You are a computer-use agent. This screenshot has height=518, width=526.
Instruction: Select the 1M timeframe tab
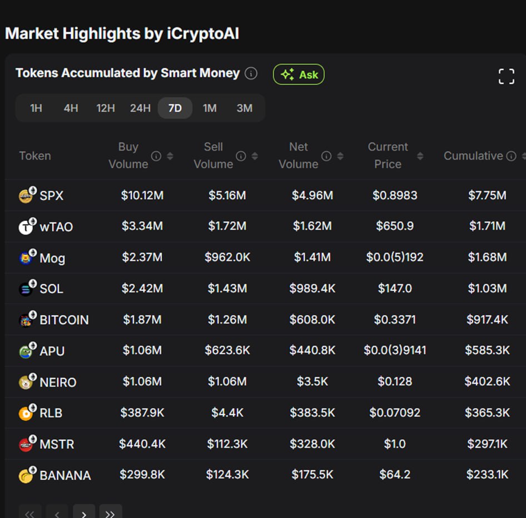210,108
